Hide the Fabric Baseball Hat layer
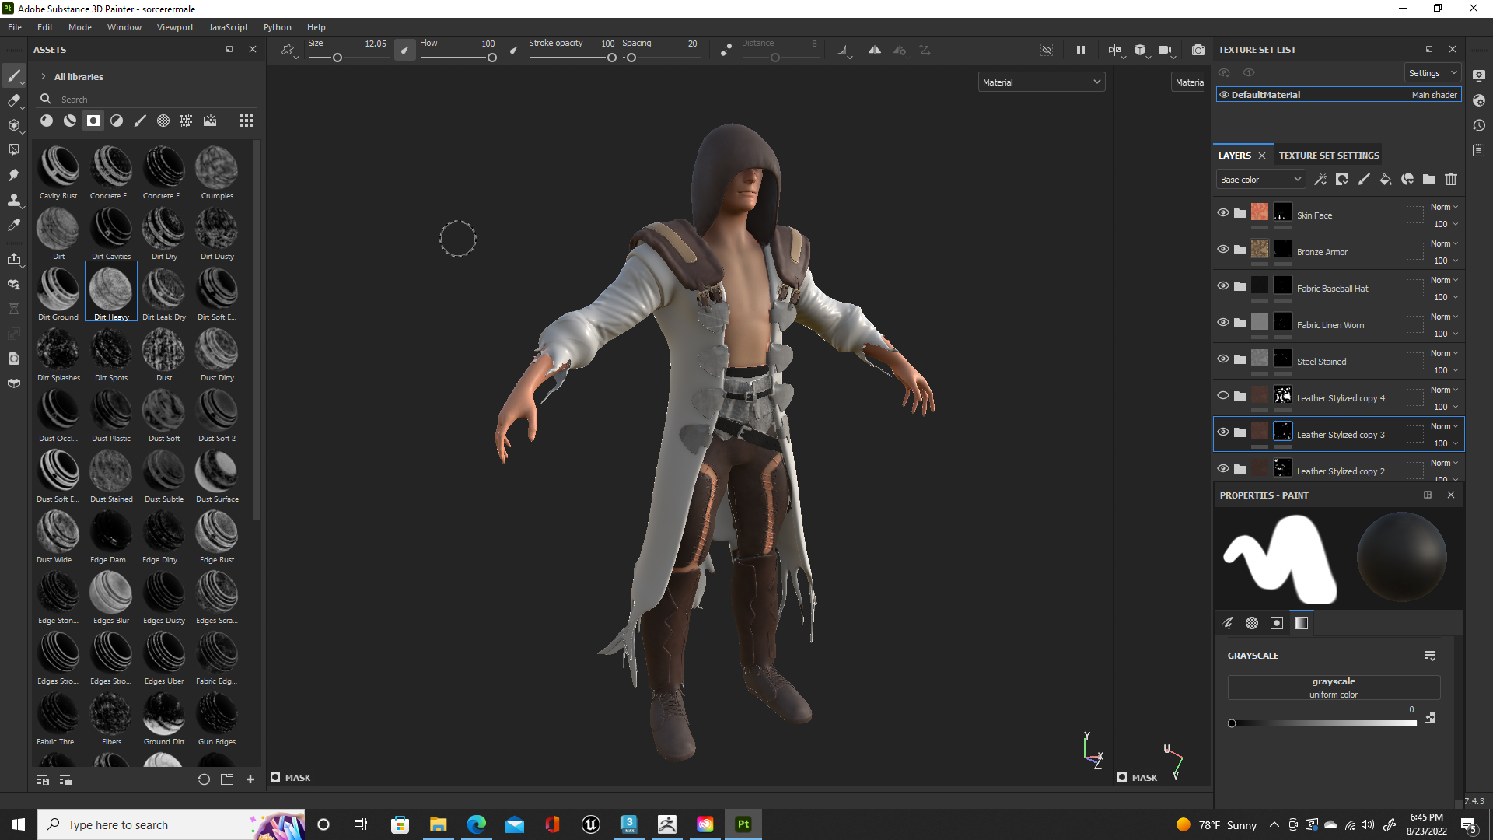 (1223, 285)
